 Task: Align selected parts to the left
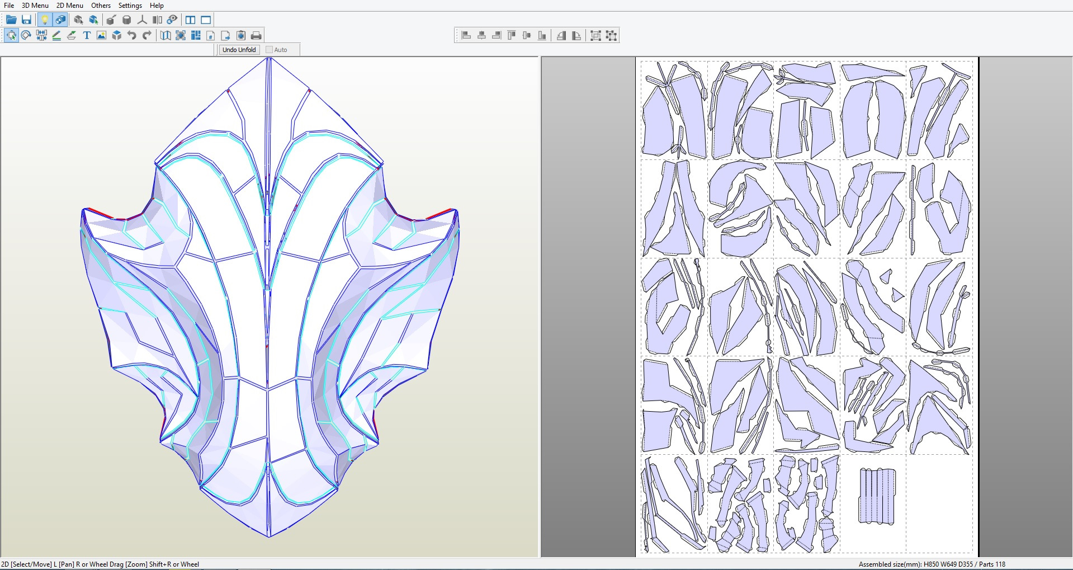point(466,36)
